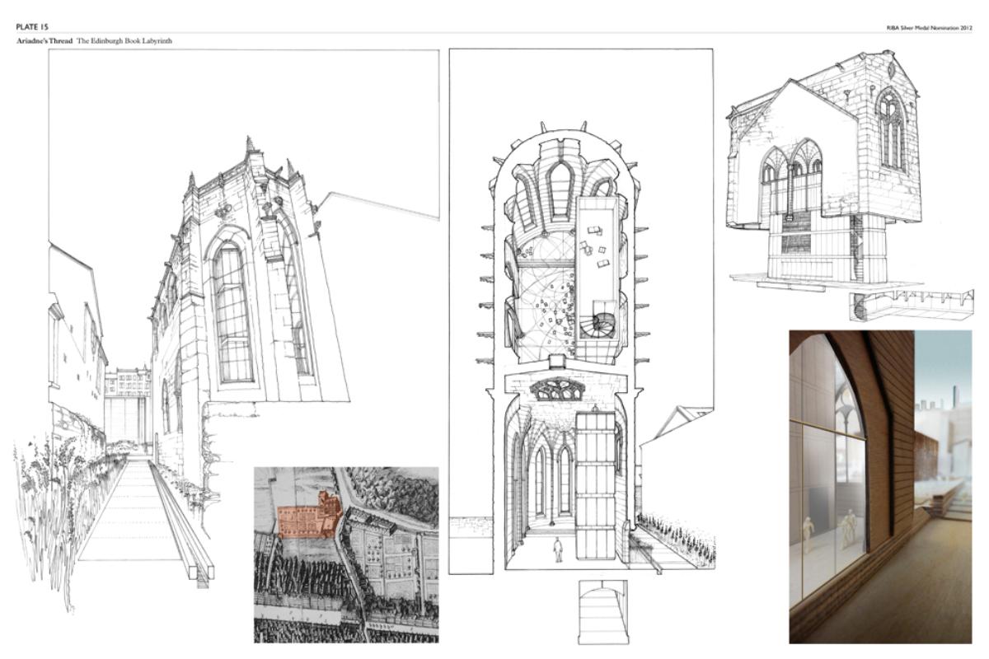Click the tall book tower in lower section
989x659 pixels.
point(595,486)
